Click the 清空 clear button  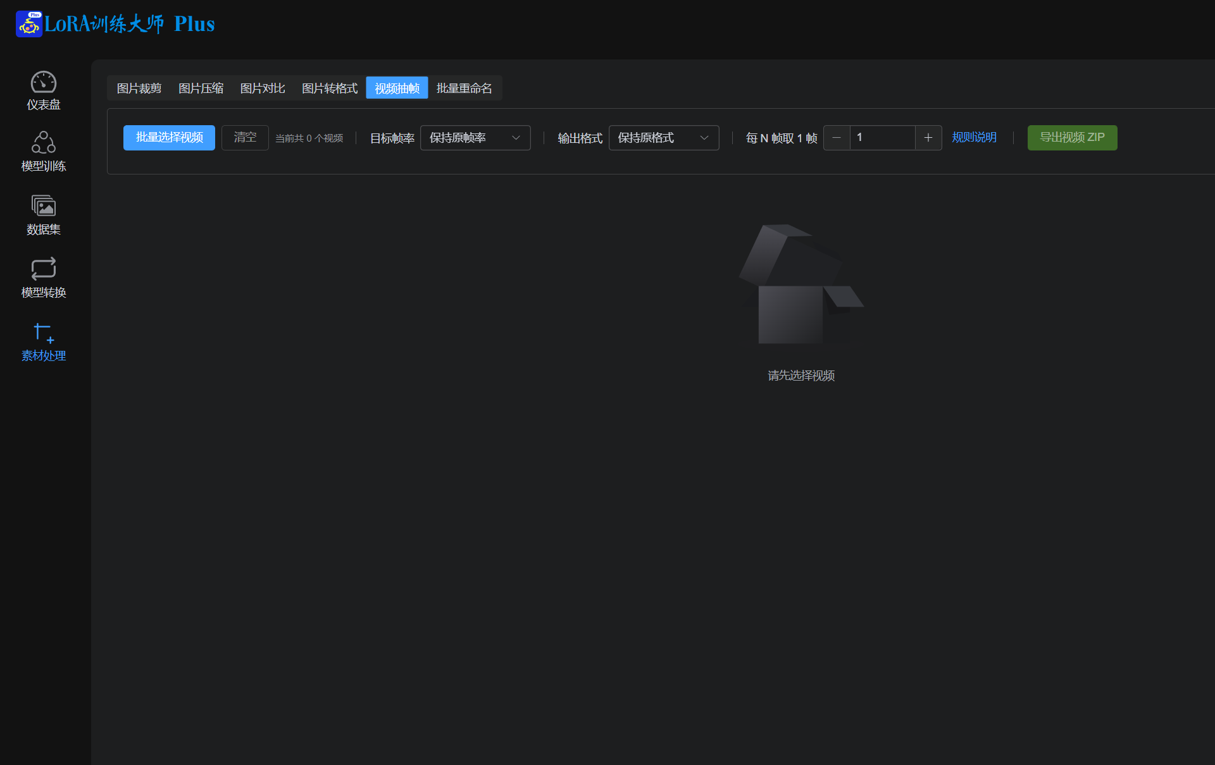click(245, 137)
